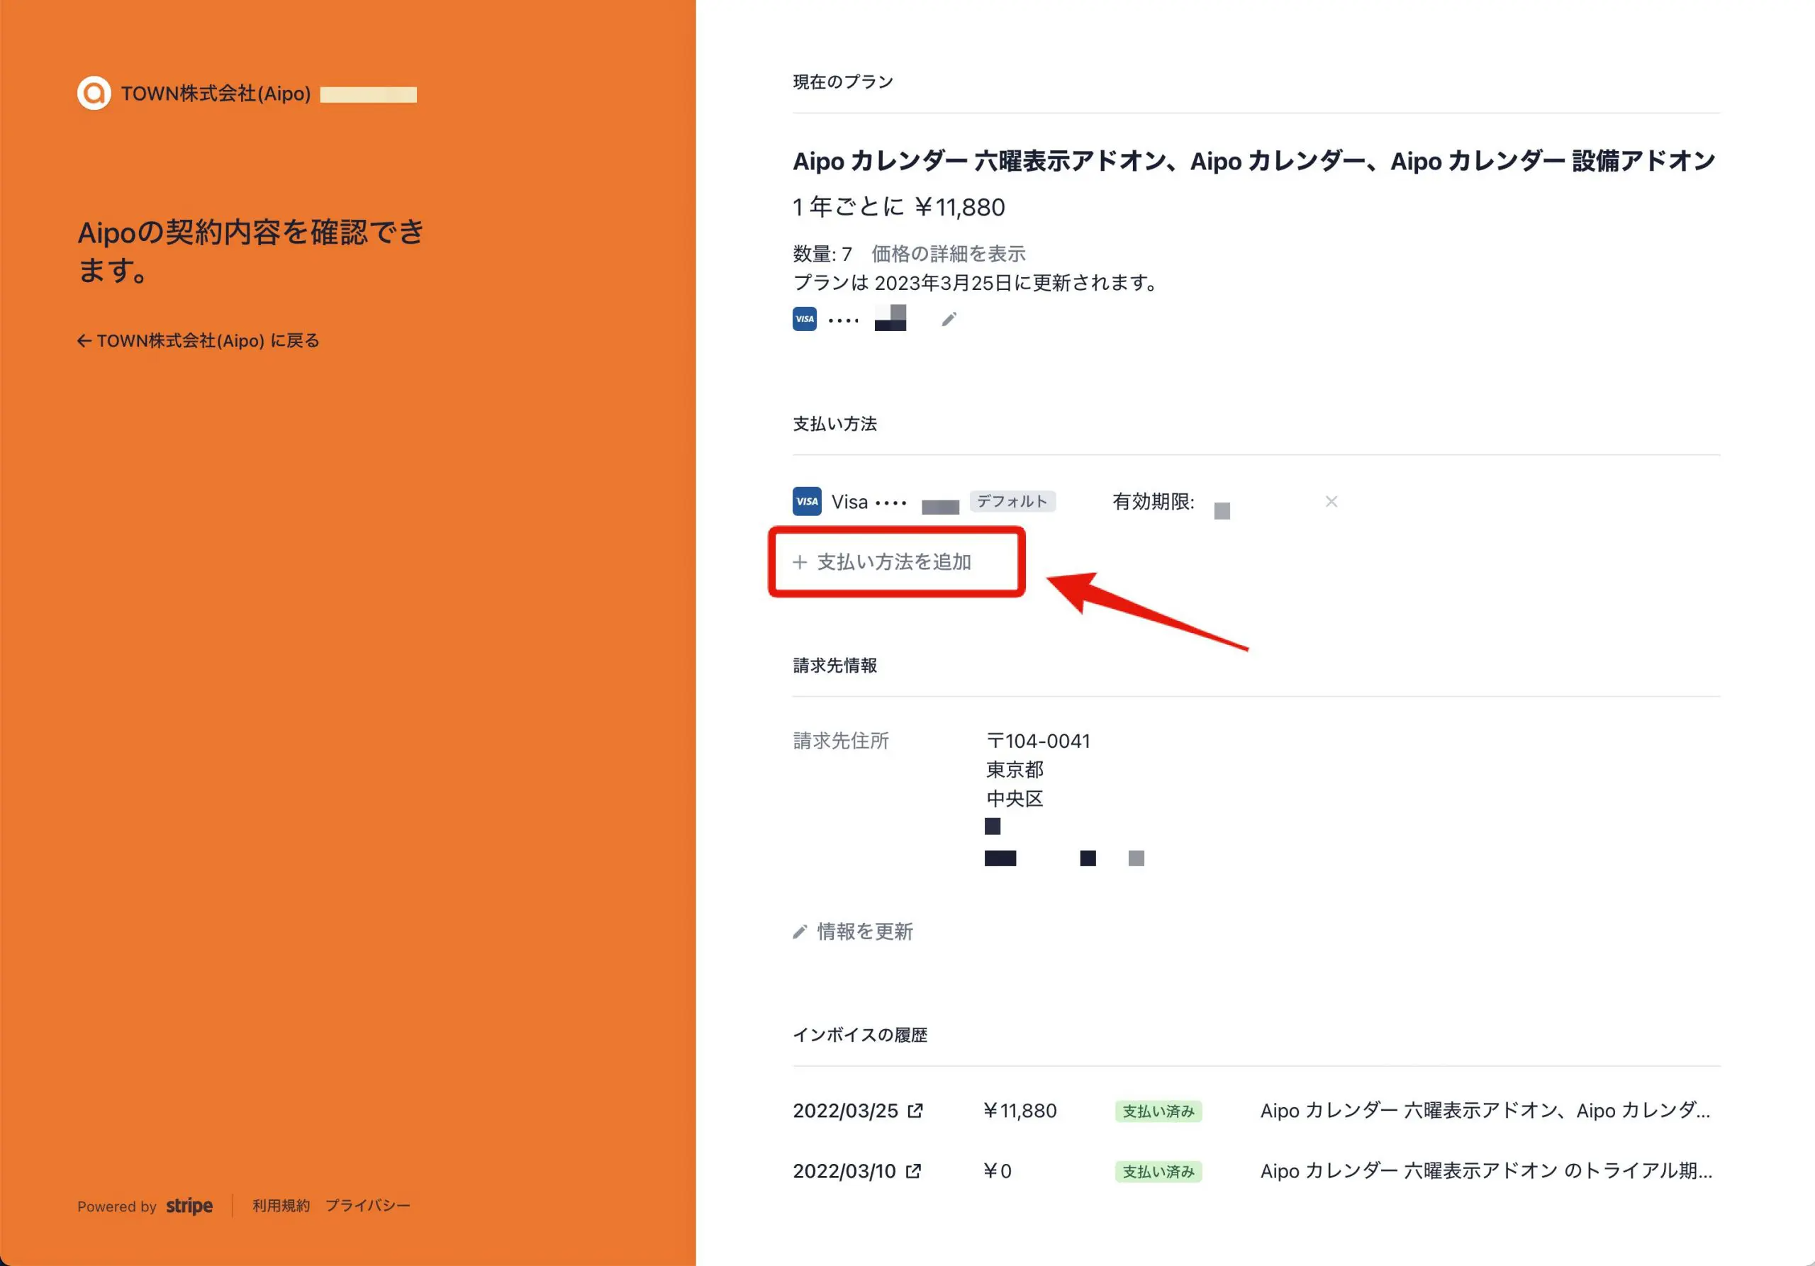Click TOWN株式会社(Aipo) header name
This screenshot has width=1815, height=1266.
click(x=216, y=94)
